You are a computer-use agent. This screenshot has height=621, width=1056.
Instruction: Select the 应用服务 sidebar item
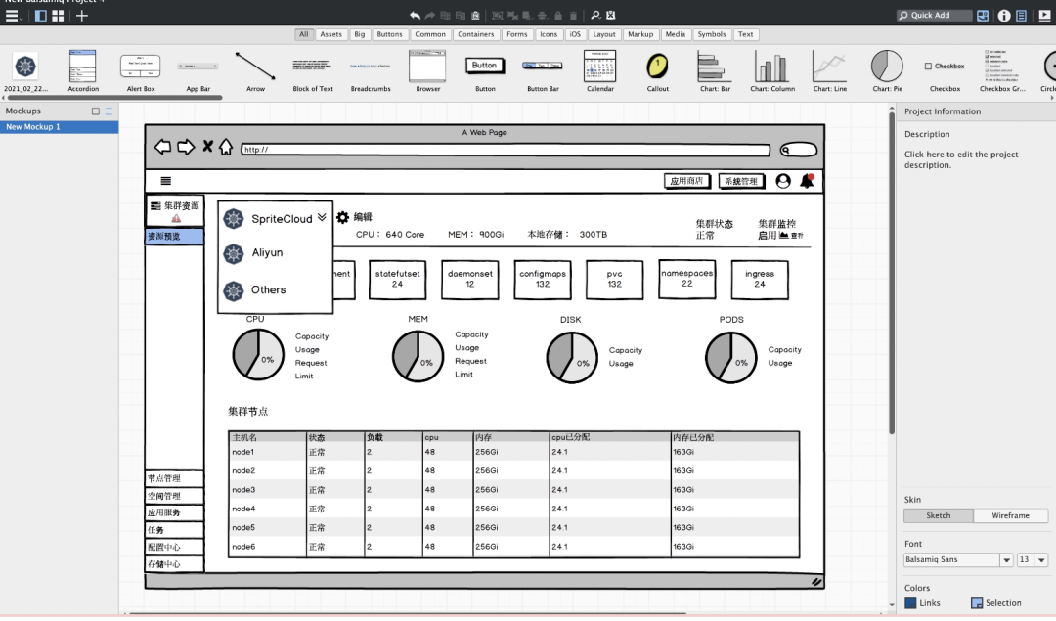point(174,512)
